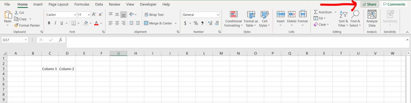411x103 pixels.
Task: Open Cell Styles gallery
Action: coord(265,19)
